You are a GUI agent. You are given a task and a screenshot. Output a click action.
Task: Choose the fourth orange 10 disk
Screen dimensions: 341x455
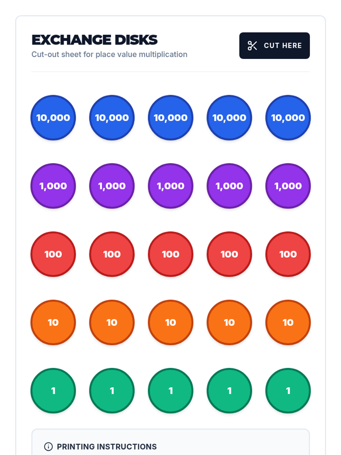point(229,322)
